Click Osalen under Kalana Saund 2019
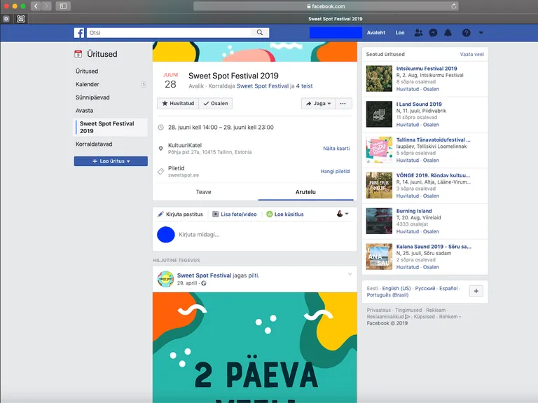This screenshot has height=403, width=538. 431,267
